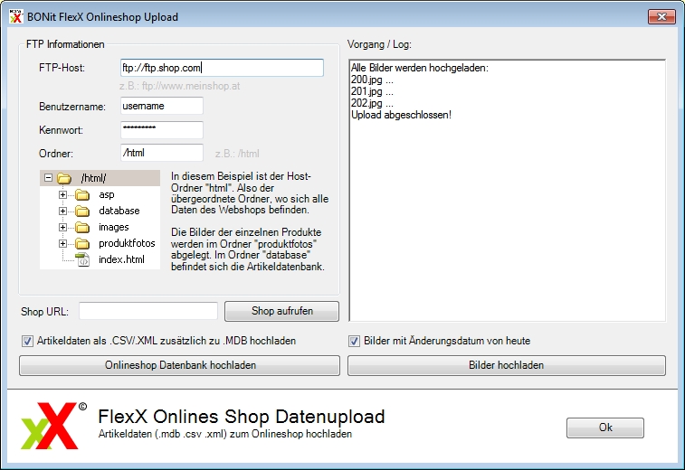Click log line "Upload abgeschlossen!"
The height and width of the screenshot is (470, 685).
[x=401, y=115]
